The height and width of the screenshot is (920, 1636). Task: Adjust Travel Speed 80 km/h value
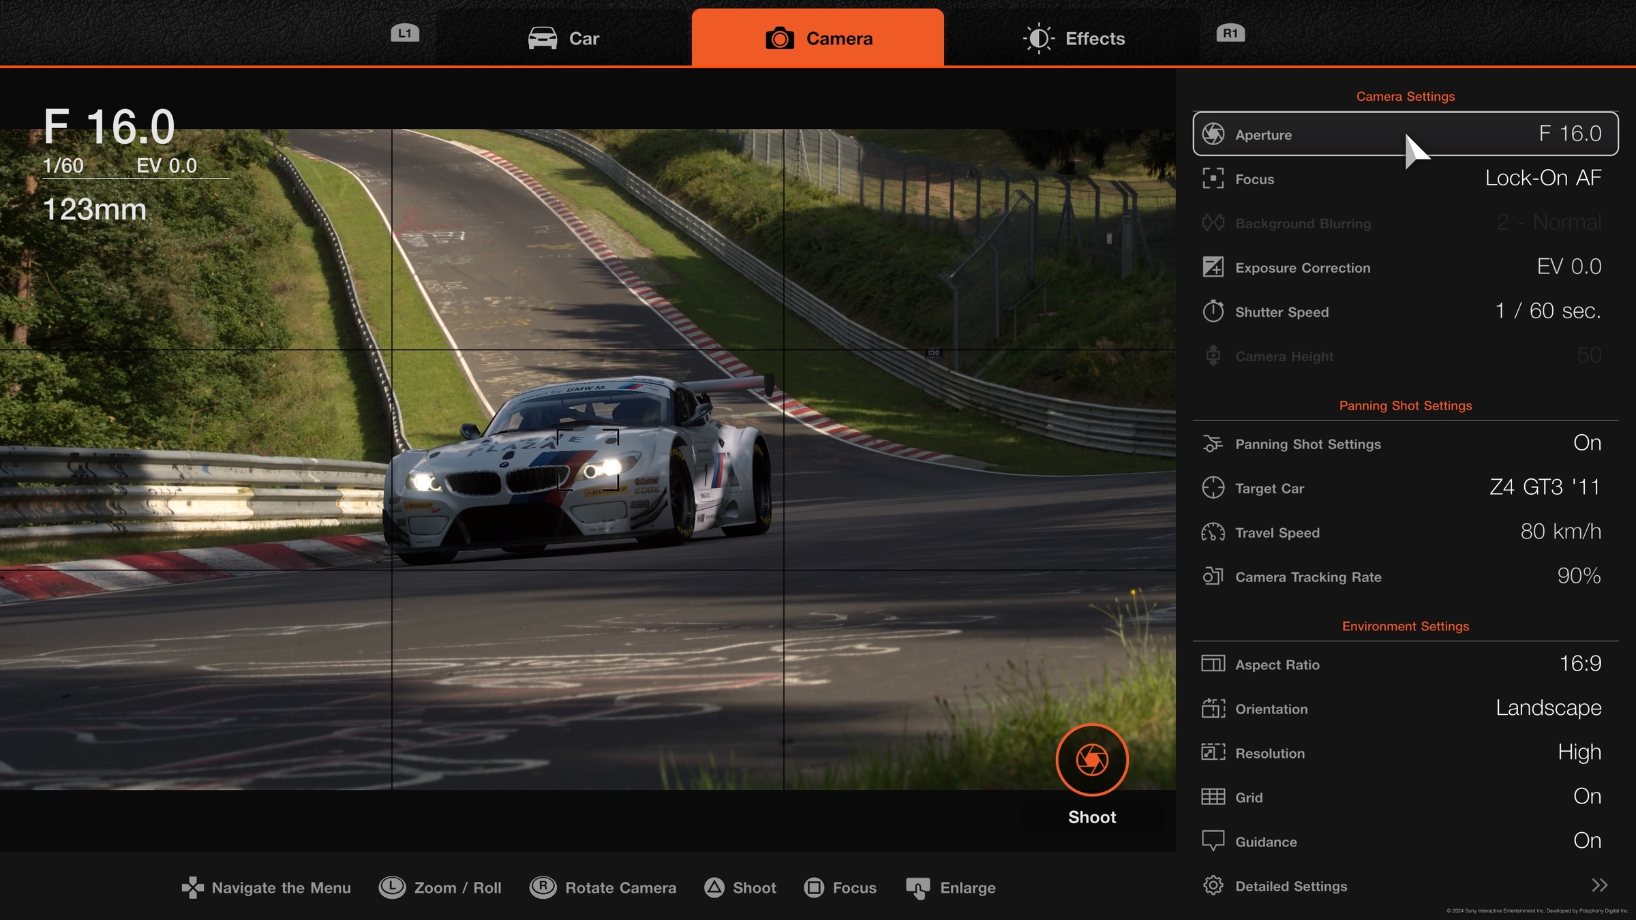[1560, 532]
